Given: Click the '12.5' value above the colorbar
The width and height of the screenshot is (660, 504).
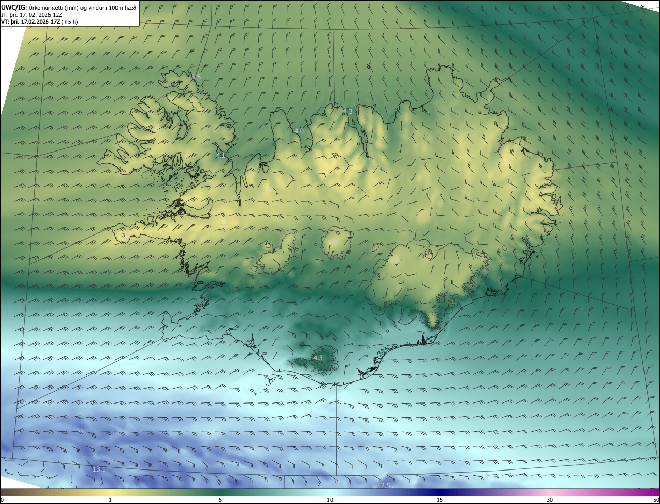Looking at the screenshot, I should [x=384, y=485].
